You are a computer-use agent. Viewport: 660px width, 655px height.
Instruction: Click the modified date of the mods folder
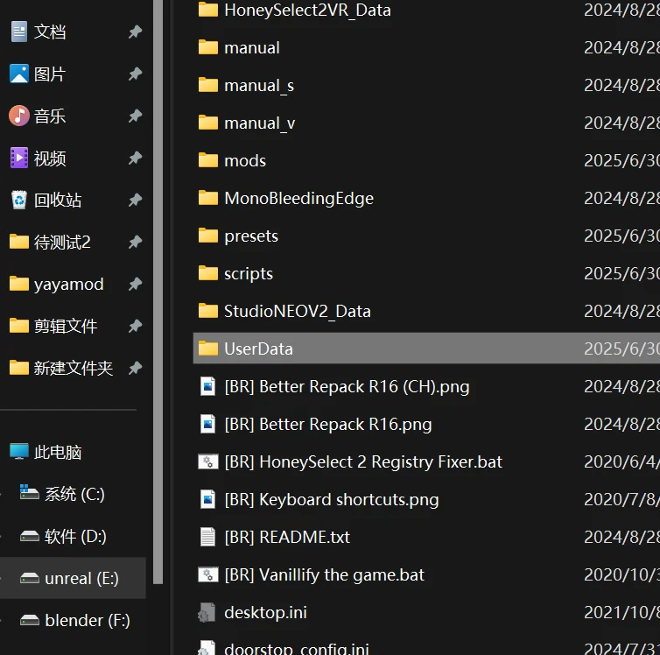tap(621, 160)
